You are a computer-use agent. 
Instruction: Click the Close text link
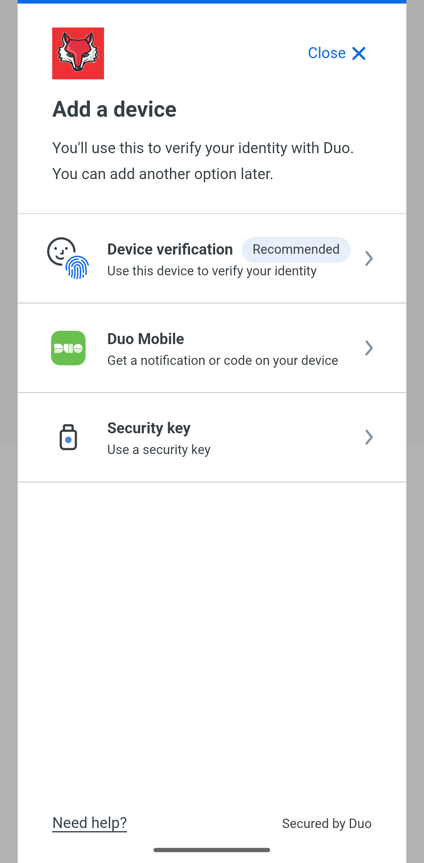coord(327,53)
